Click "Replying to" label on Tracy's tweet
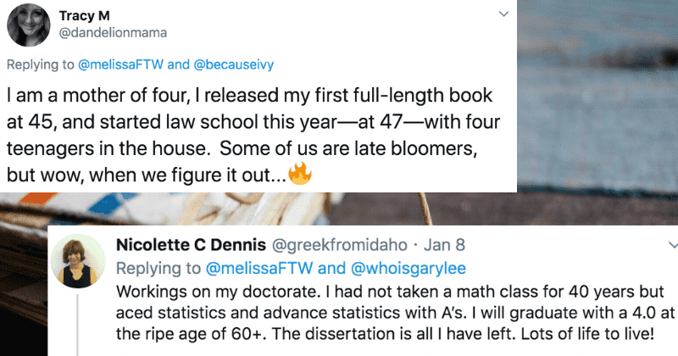 click(36, 64)
